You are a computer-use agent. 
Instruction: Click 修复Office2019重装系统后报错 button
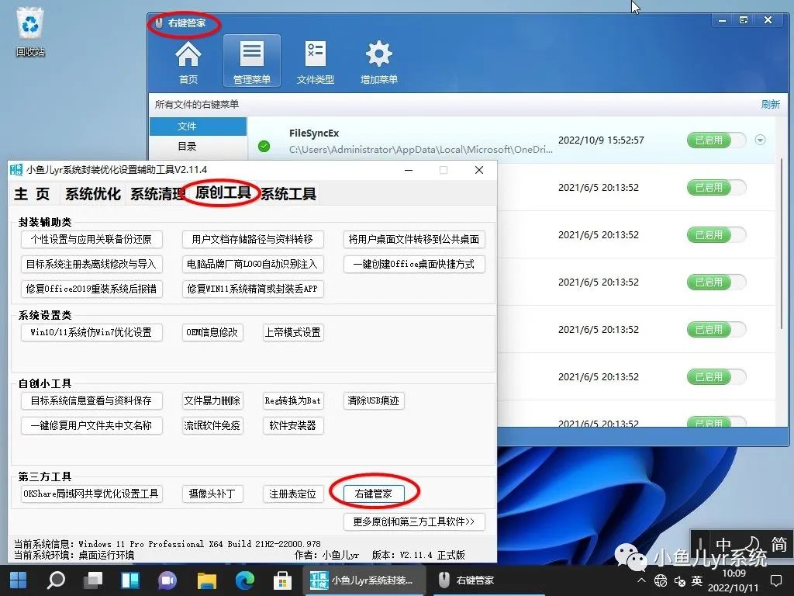click(x=91, y=289)
